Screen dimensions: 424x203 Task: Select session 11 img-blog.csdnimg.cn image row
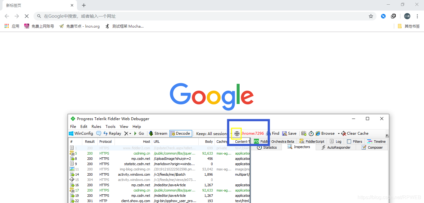point(159,169)
